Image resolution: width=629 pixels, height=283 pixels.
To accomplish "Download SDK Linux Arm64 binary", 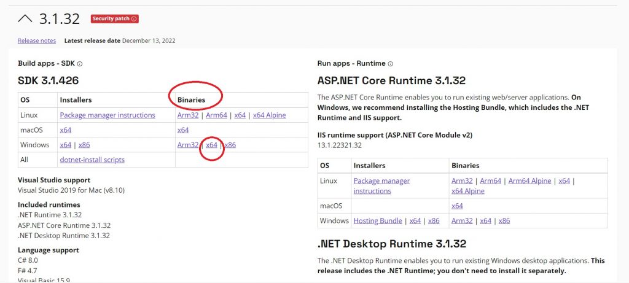I will pyautogui.click(x=216, y=115).
